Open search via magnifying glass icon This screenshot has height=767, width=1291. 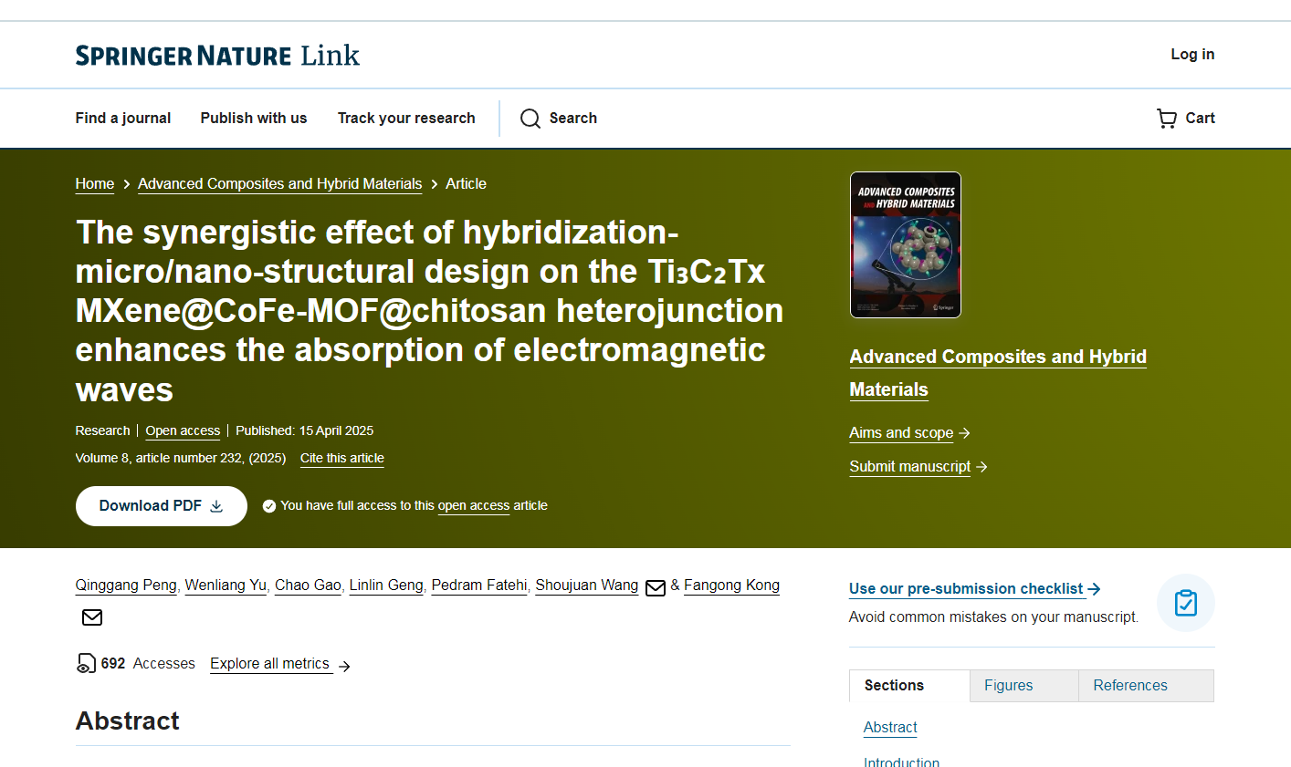tap(530, 119)
